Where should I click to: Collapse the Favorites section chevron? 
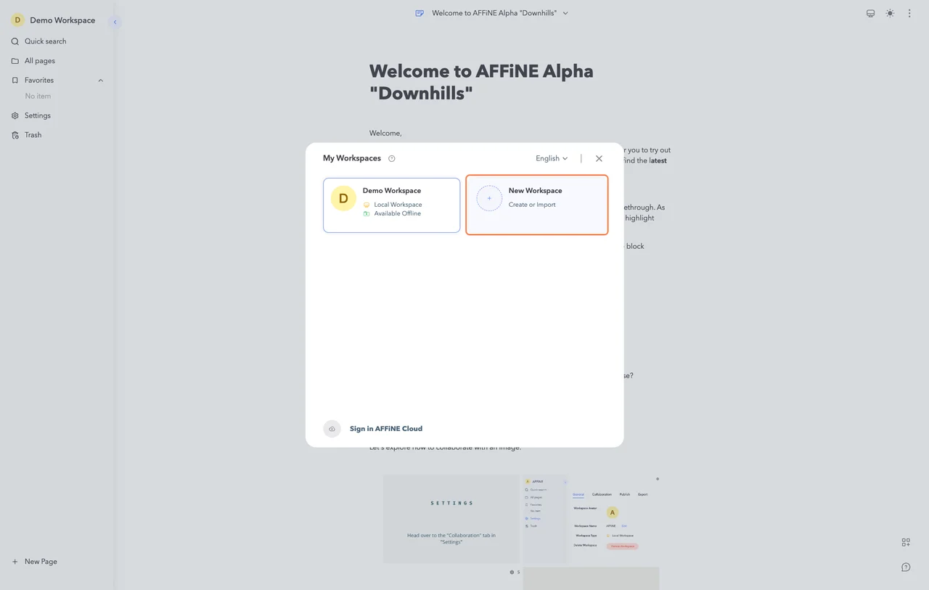101,80
